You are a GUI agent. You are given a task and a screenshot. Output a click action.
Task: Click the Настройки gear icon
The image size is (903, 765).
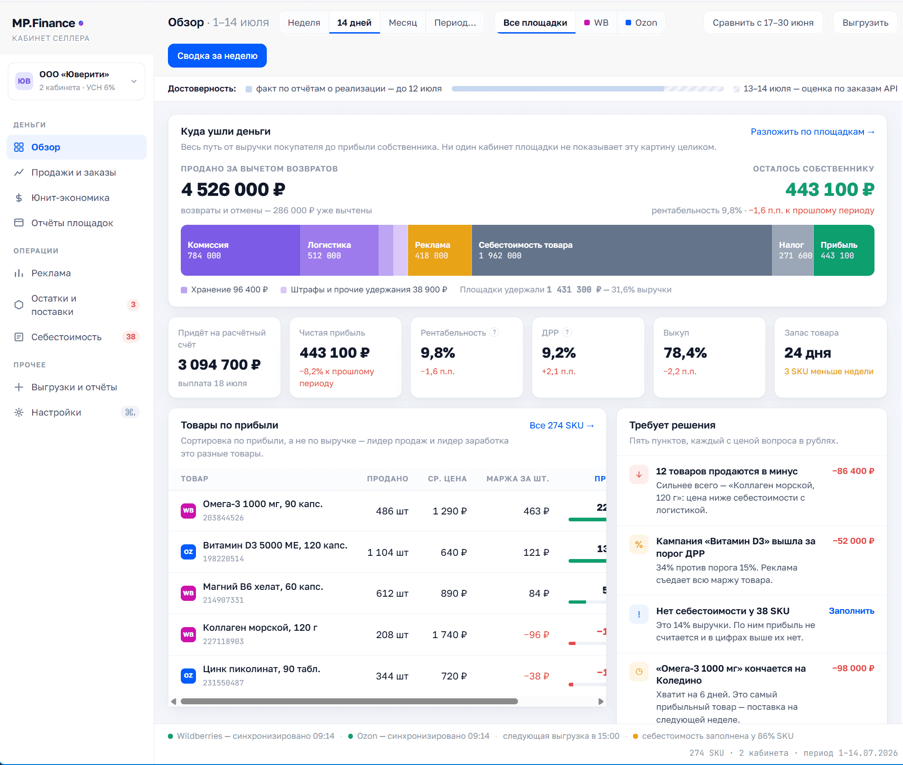pyautogui.click(x=19, y=412)
